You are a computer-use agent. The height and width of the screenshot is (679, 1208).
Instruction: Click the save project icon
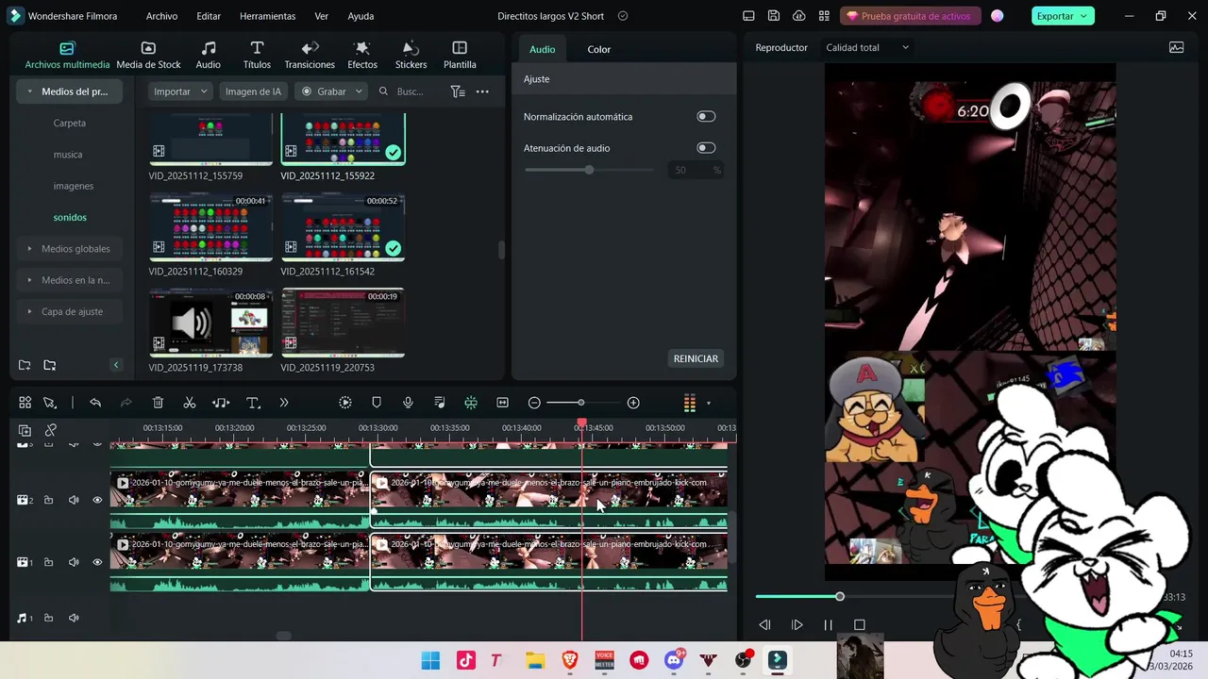coord(774,16)
